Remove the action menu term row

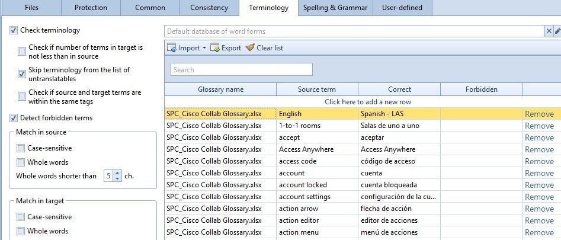point(539,232)
